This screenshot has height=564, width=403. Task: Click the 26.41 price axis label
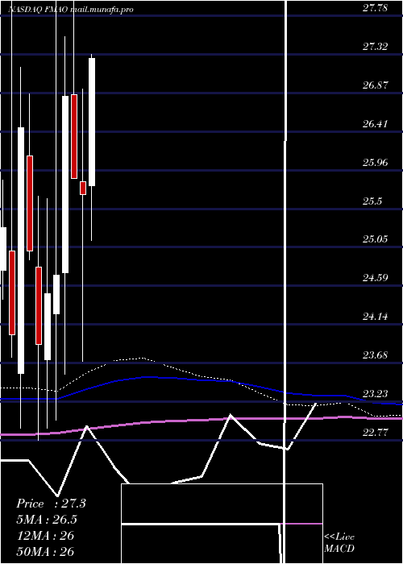point(376,124)
